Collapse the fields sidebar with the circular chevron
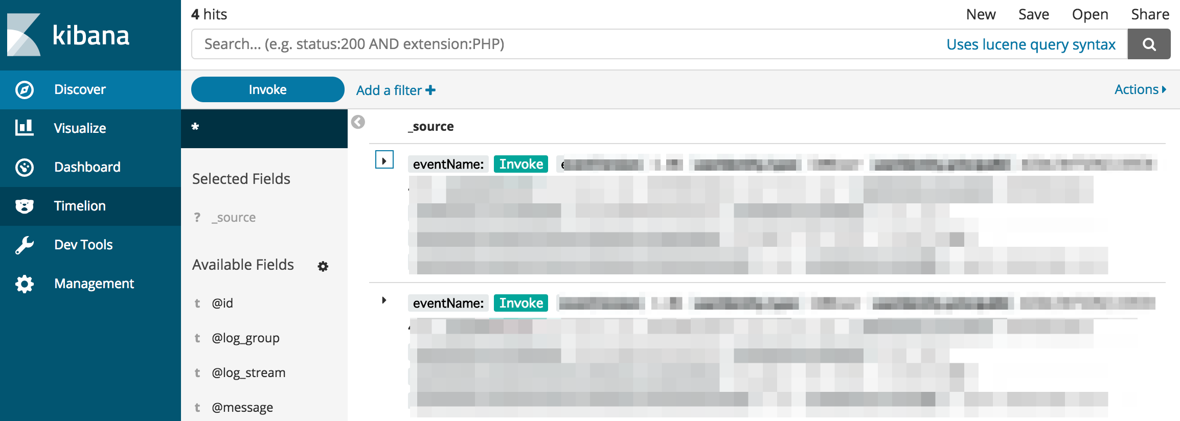Image resolution: width=1180 pixels, height=421 pixels. point(357,123)
